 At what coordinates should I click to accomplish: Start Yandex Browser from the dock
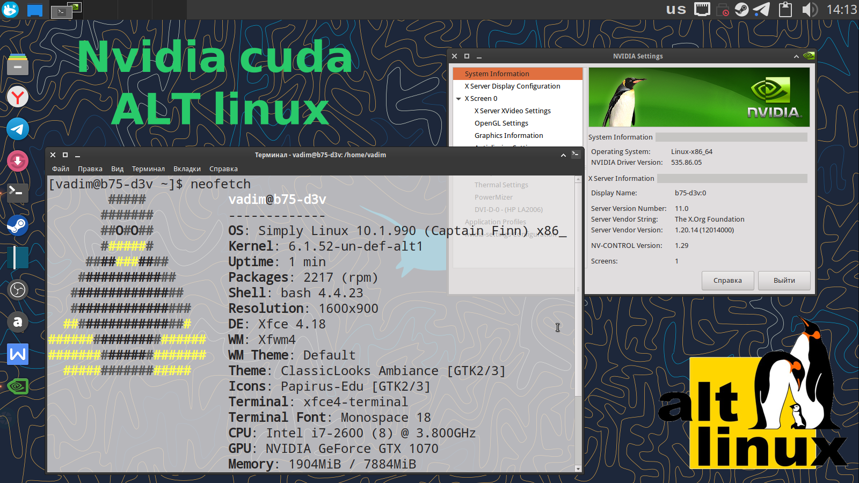(18, 97)
